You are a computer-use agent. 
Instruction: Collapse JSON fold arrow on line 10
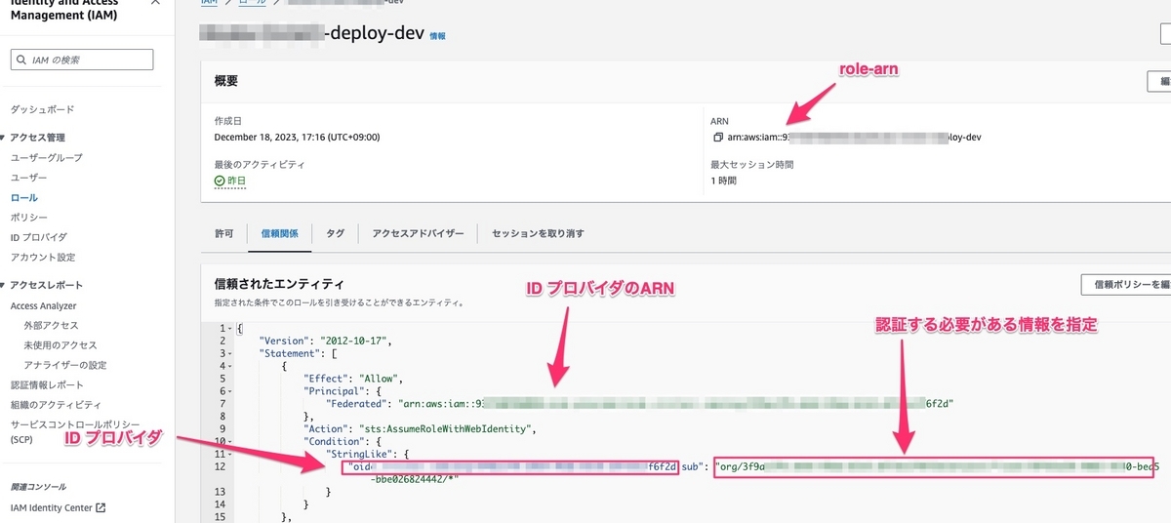pyautogui.click(x=230, y=441)
